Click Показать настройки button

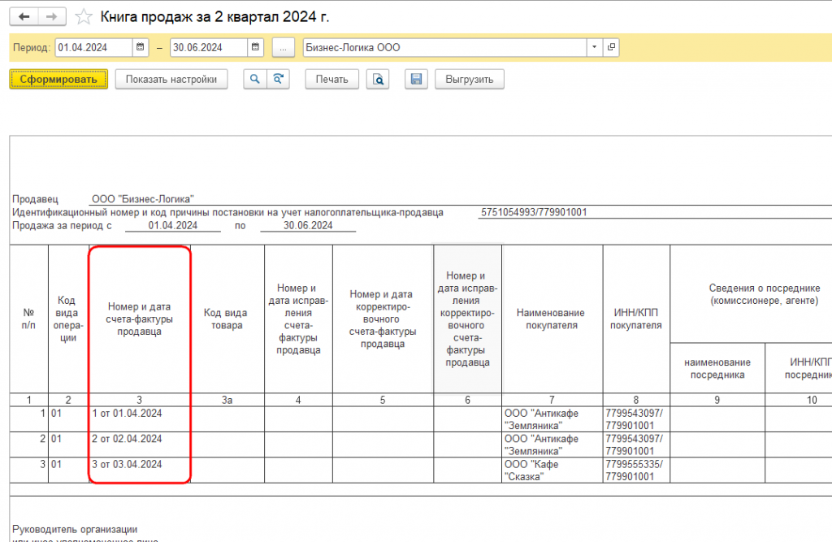click(171, 79)
